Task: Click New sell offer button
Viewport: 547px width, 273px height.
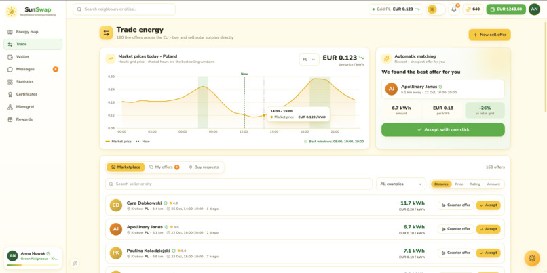Action: pyautogui.click(x=489, y=35)
